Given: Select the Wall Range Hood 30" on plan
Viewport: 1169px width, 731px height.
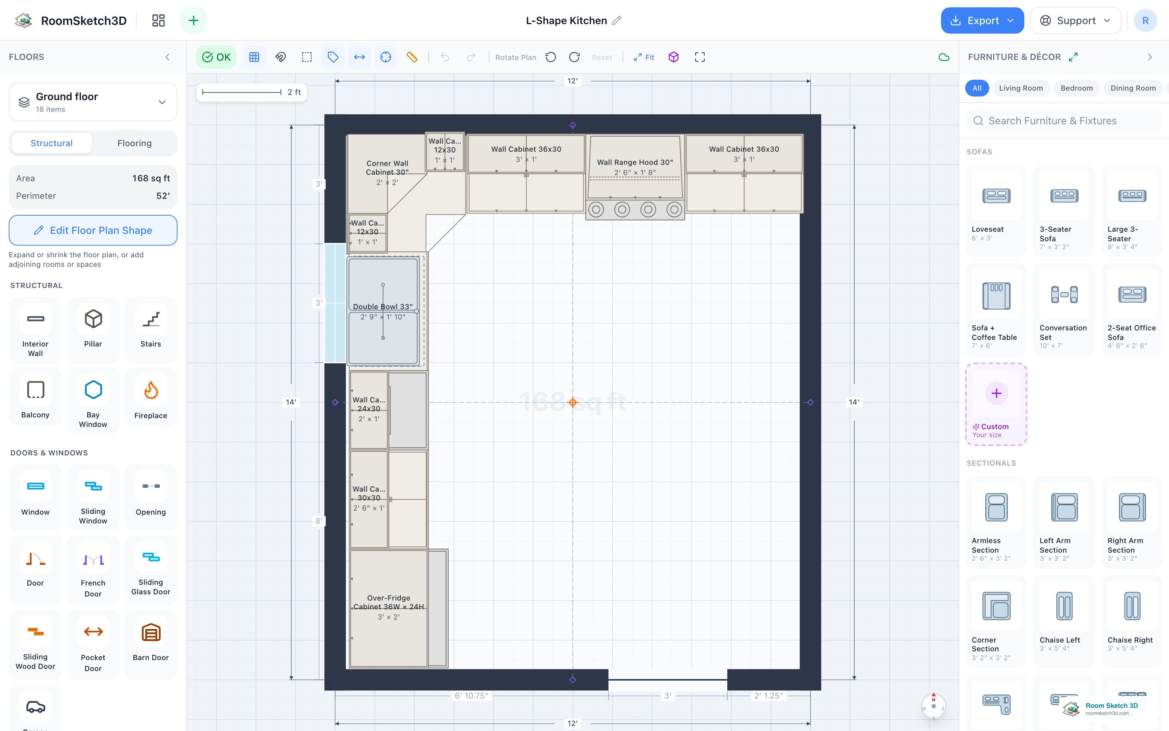Looking at the screenshot, I should pos(635,167).
